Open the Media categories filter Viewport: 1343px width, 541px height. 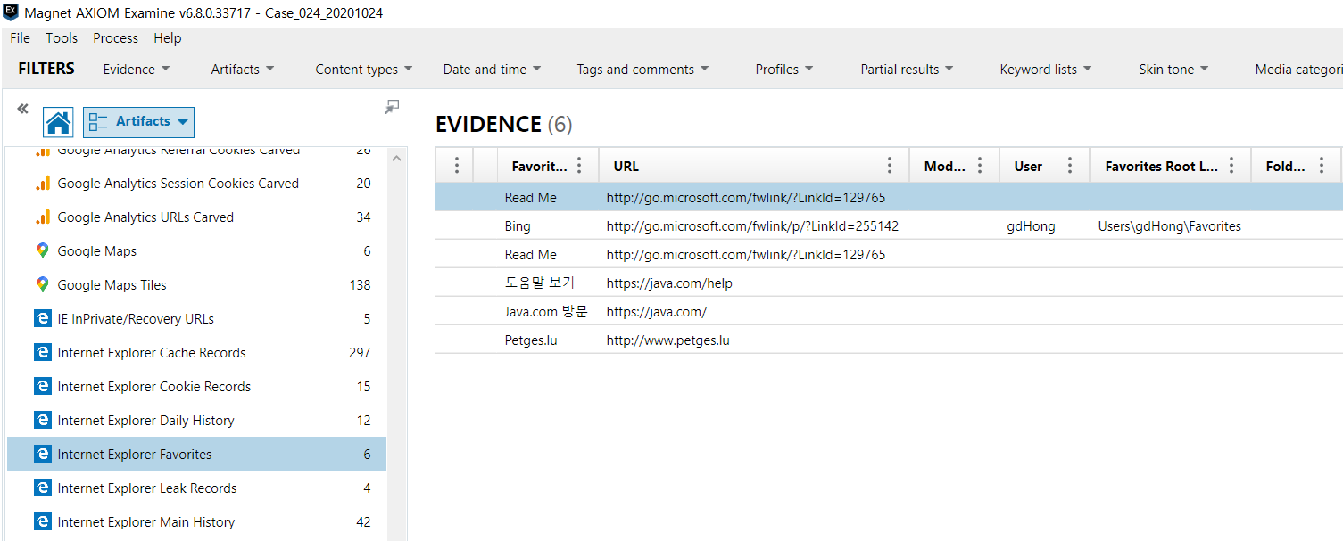[x=1298, y=70]
